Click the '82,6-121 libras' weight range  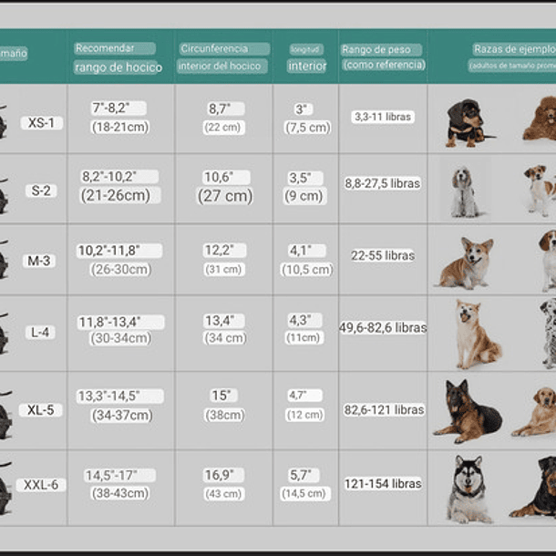pos(384,410)
